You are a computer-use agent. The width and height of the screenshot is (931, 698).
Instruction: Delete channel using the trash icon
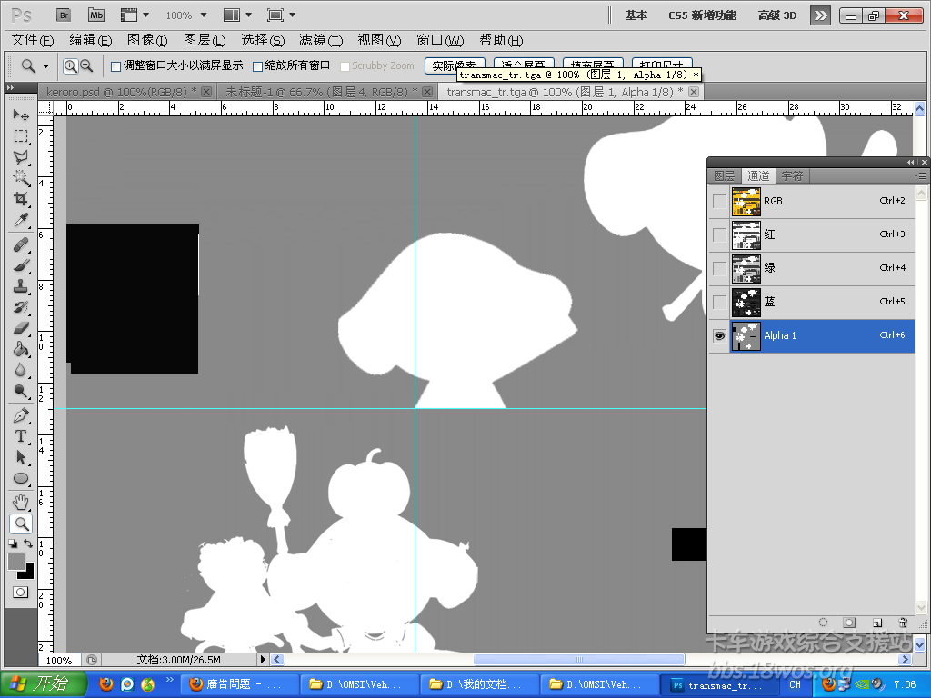point(903,623)
